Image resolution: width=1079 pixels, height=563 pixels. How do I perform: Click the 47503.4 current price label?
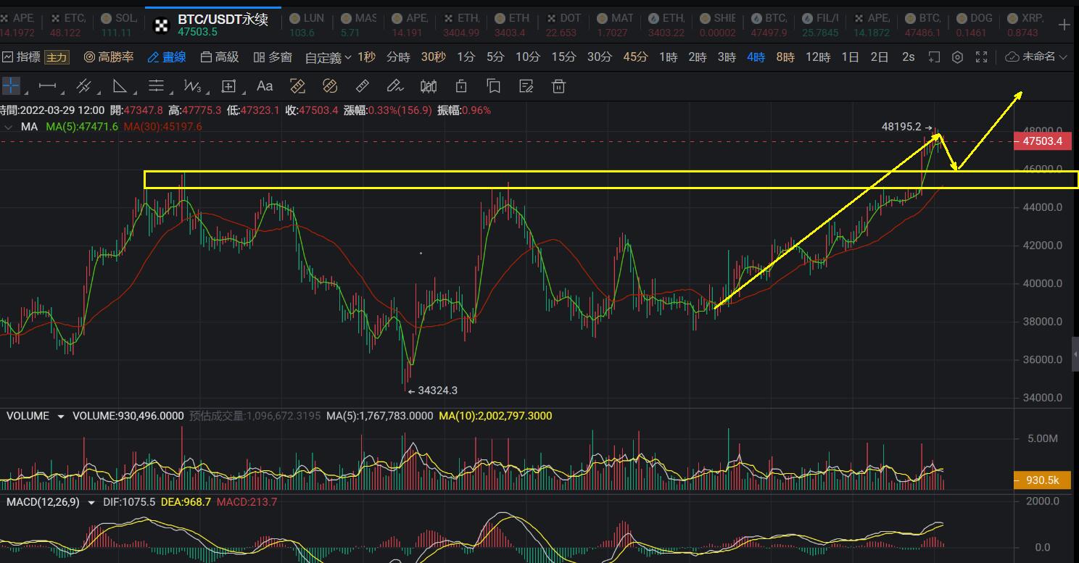point(1043,141)
